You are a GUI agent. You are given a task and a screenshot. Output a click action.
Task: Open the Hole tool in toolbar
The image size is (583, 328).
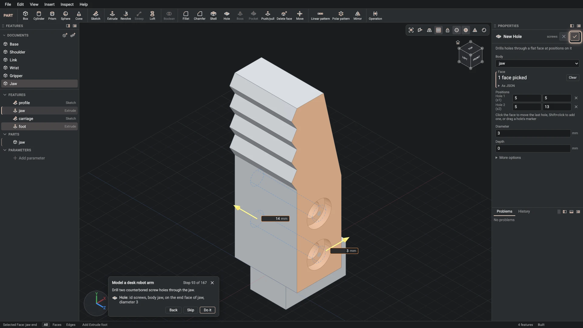227,15
